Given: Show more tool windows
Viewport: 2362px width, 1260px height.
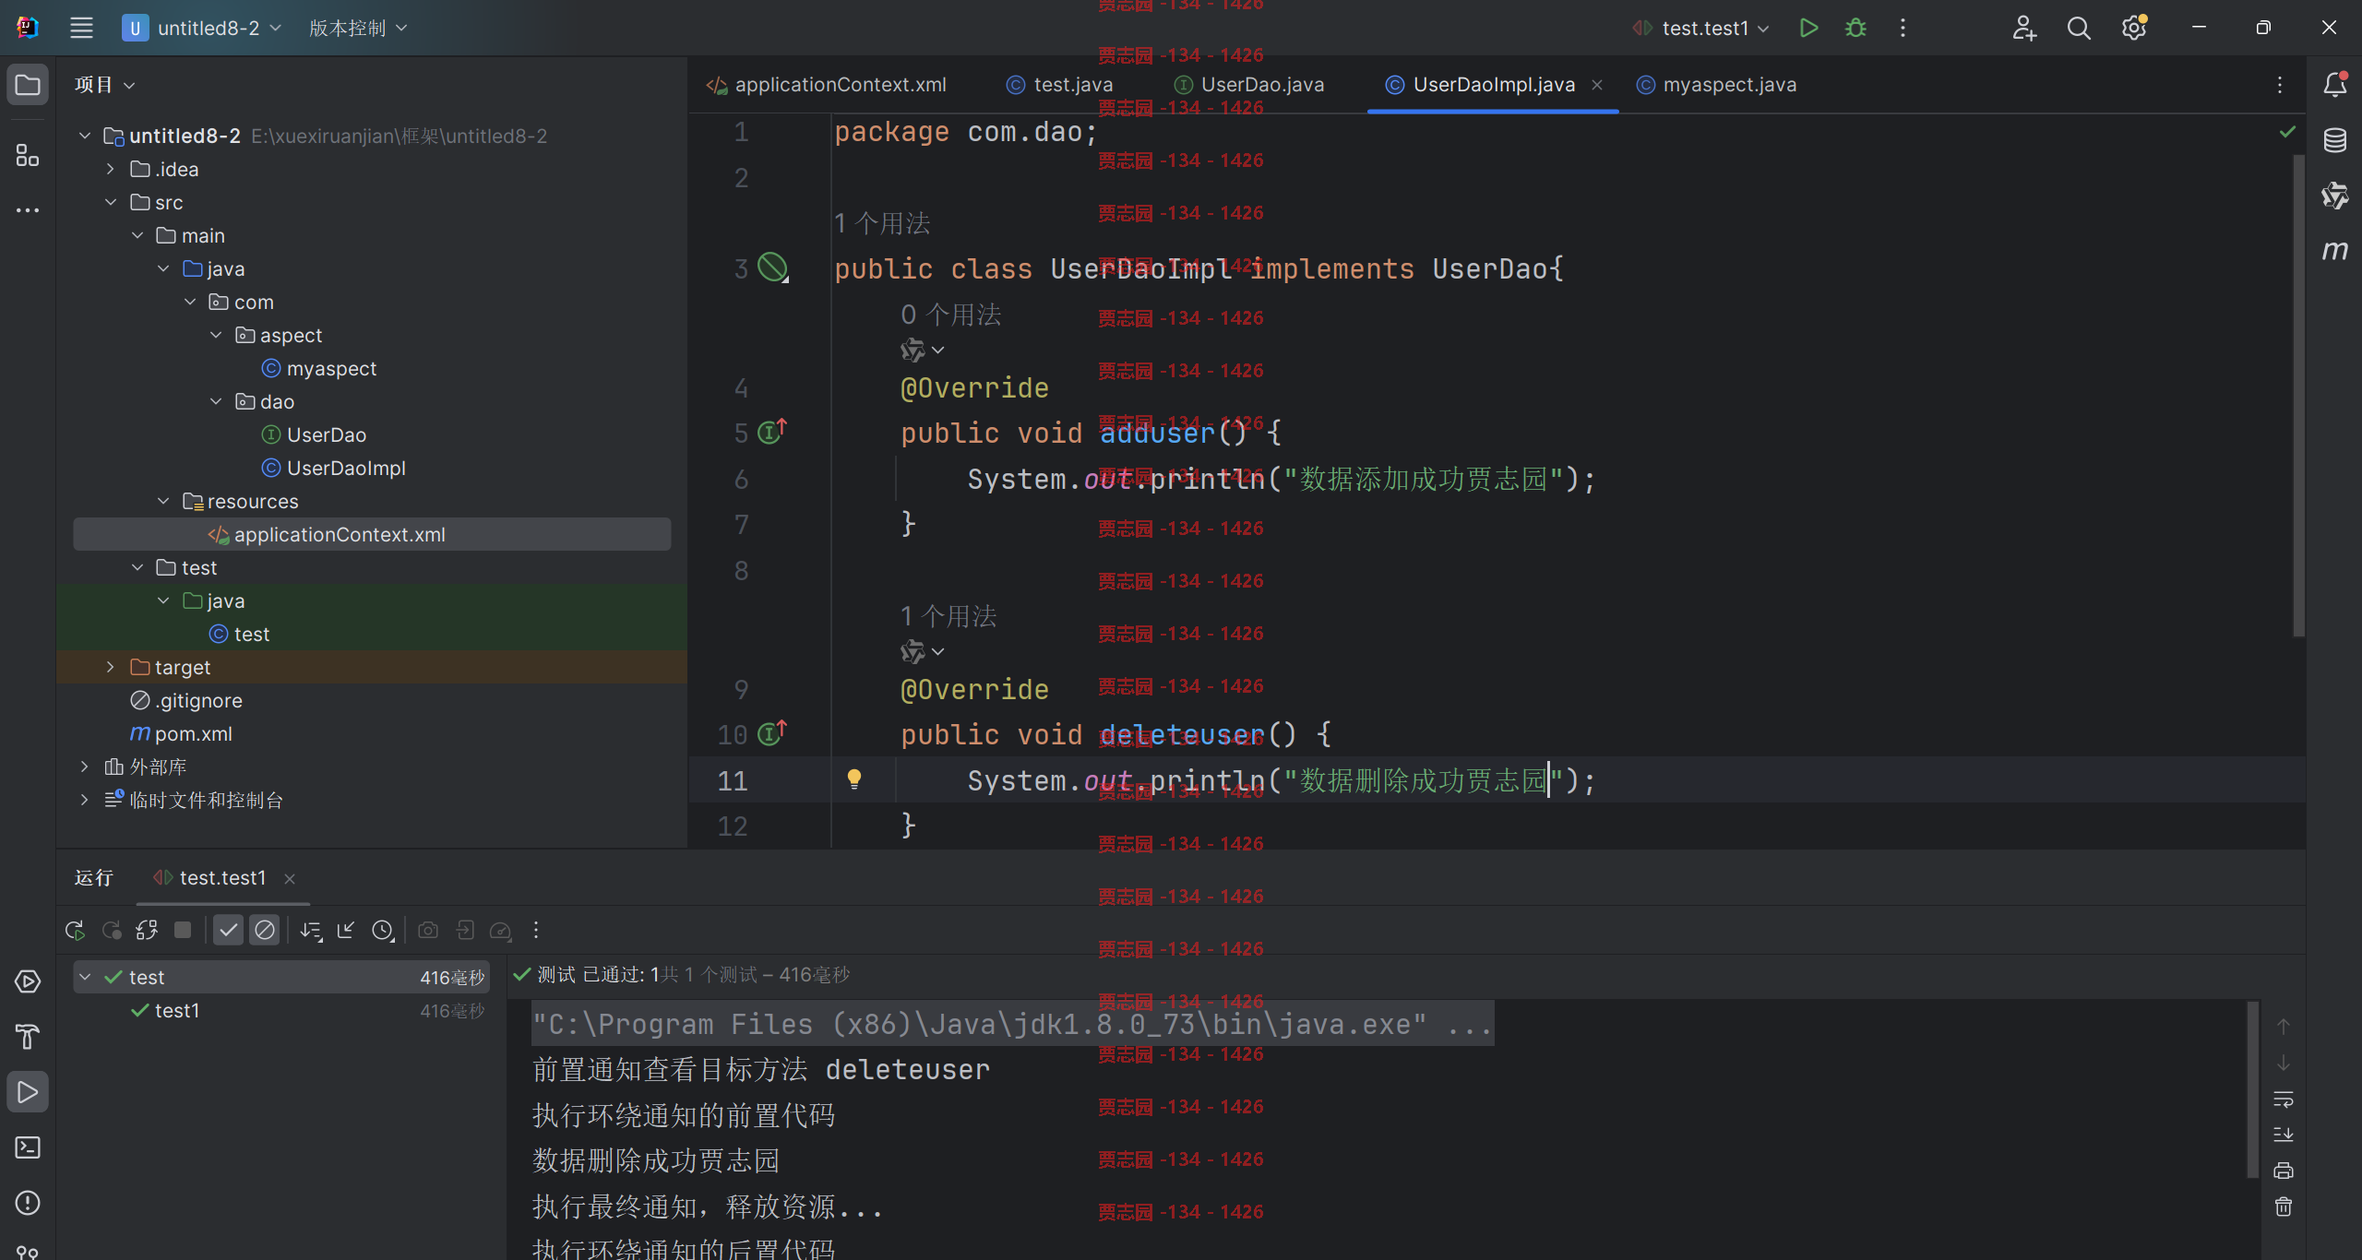Looking at the screenshot, I should pyautogui.click(x=28, y=210).
